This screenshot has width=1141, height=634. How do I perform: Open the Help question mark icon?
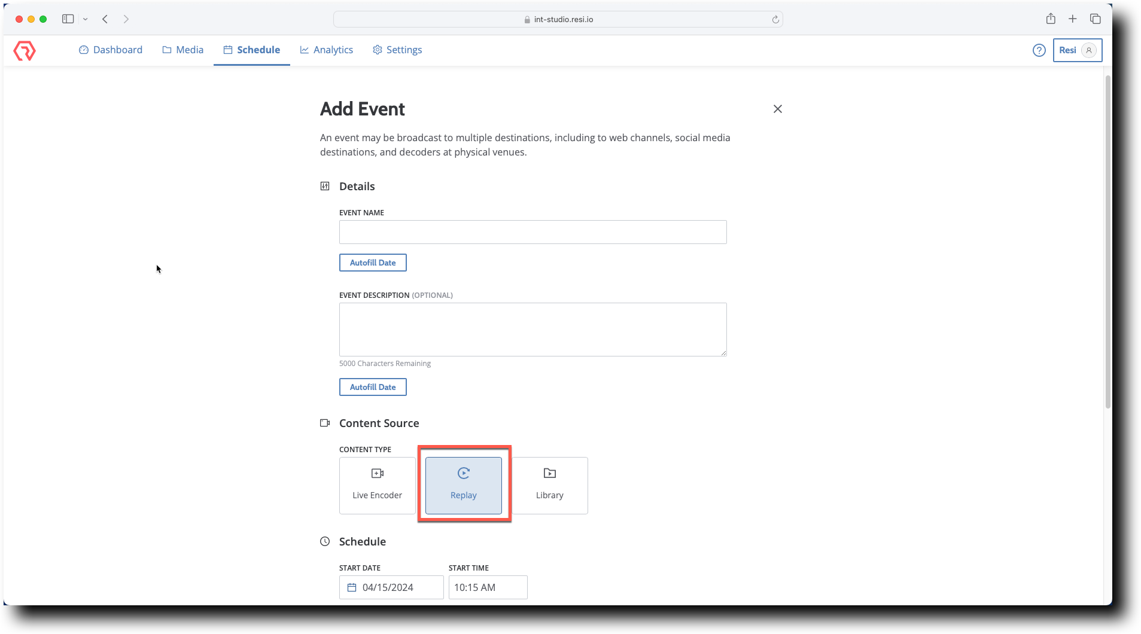[x=1039, y=50]
